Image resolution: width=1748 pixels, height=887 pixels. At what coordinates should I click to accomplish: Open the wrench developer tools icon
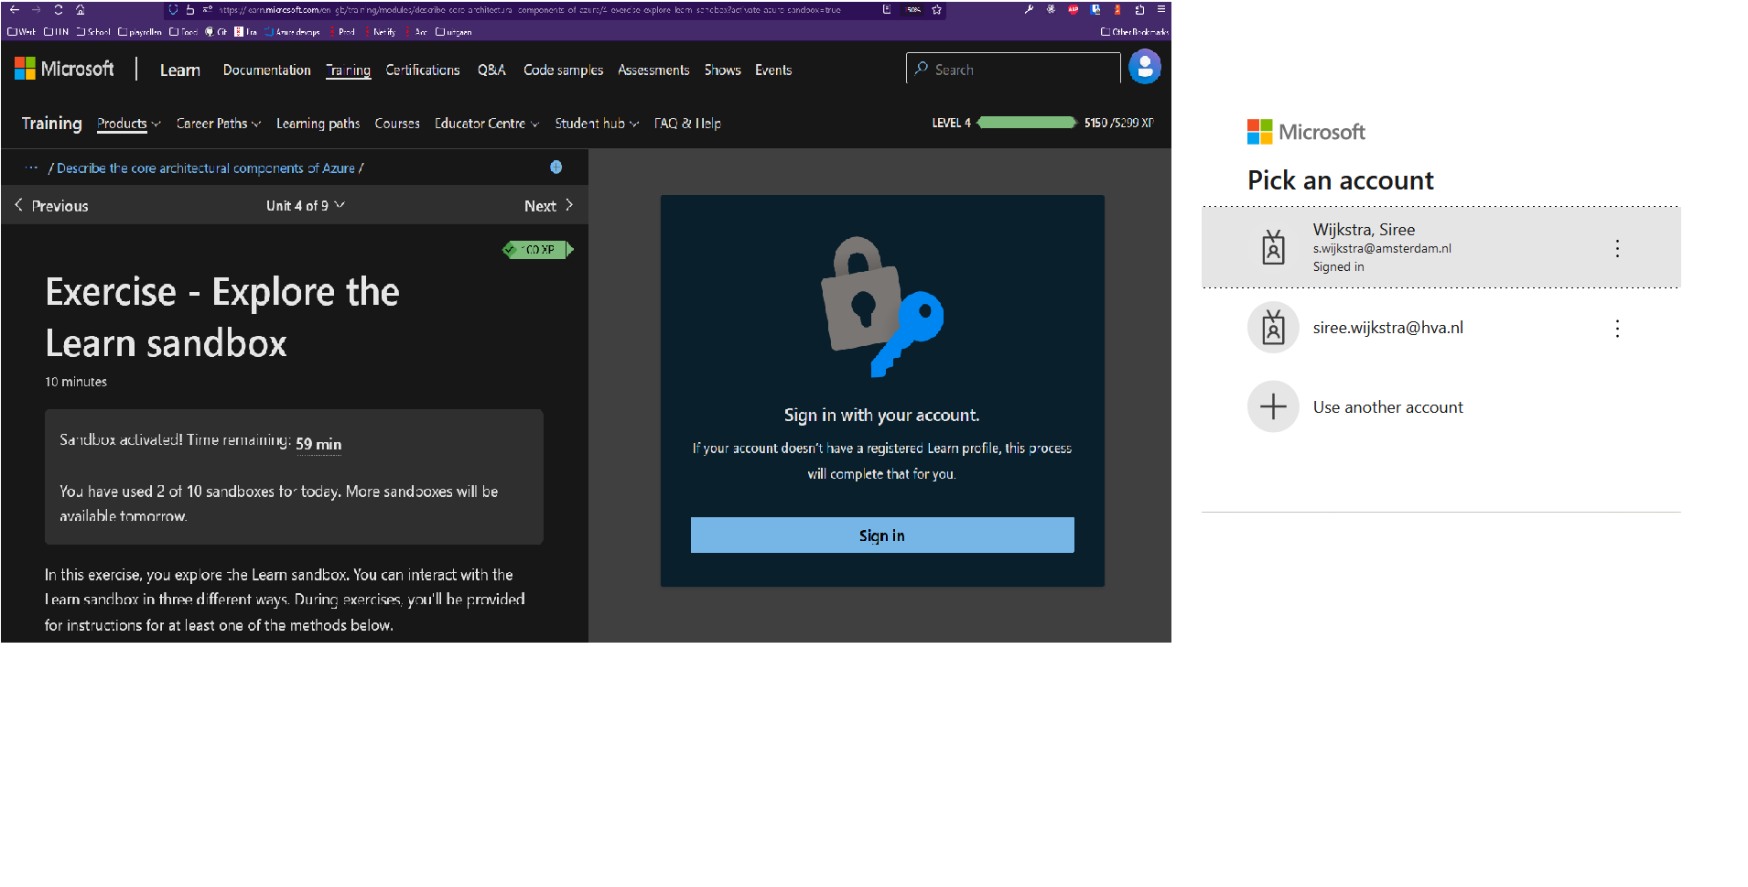tap(1029, 10)
